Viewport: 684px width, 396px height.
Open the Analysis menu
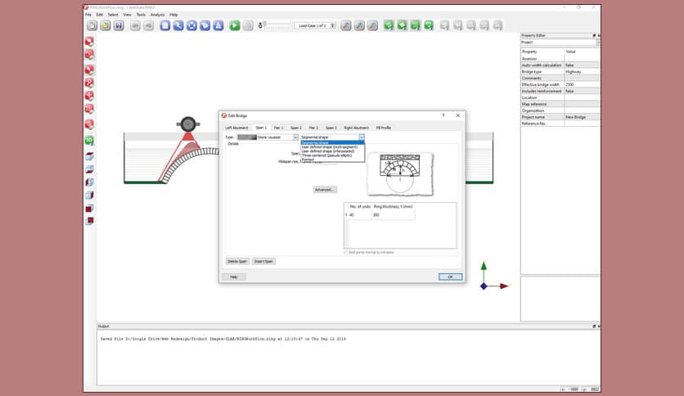(x=157, y=15)
